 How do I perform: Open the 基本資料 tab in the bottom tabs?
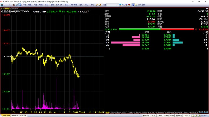[174, 112]
